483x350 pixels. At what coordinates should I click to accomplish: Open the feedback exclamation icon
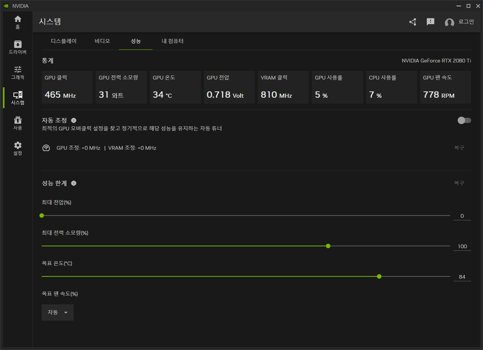pyautogui.click(x=431, y=22)
